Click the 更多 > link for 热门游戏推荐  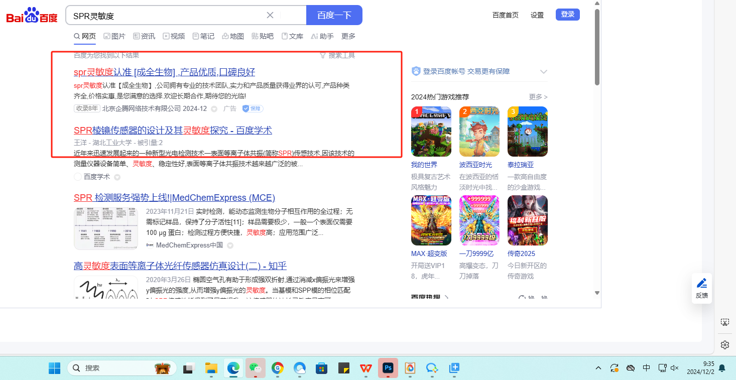pos(538,97)
